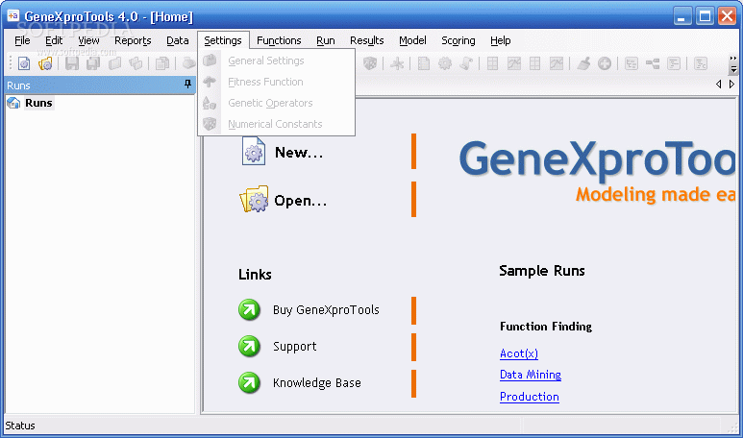
Task: Click the Save floppy disk toolbar icon
Action: click(72, 63)
